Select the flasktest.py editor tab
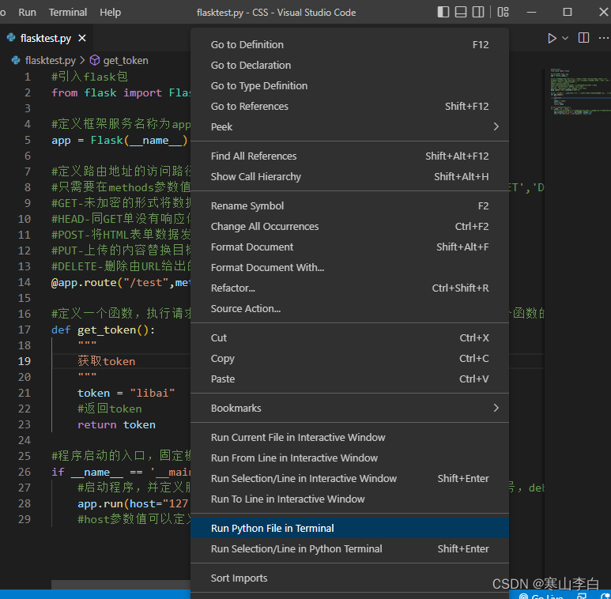The image size is (611, 599). point(46,38)
